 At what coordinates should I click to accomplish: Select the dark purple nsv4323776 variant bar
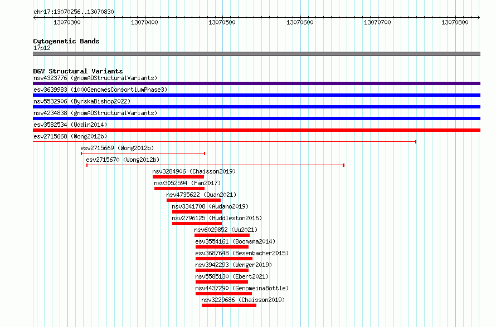point(256,83)
